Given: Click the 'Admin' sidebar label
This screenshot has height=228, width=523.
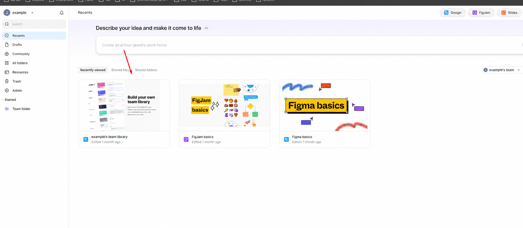Looking at the screenshot, I should (17, 91).
